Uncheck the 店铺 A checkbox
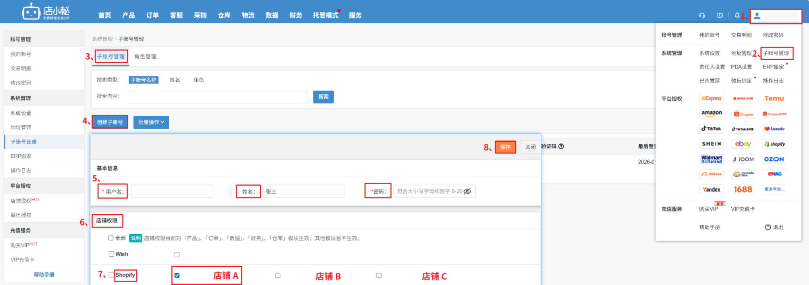This screenshot has width=809, height=285. point(177,275)
